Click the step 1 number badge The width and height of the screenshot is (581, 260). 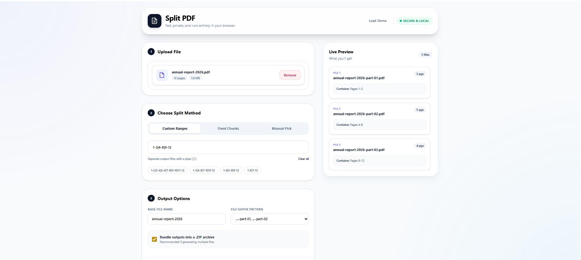[151, 52]
